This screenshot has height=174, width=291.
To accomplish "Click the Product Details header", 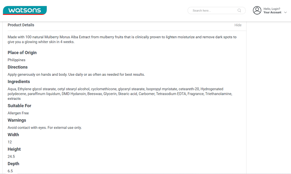I will click(21, 25).
